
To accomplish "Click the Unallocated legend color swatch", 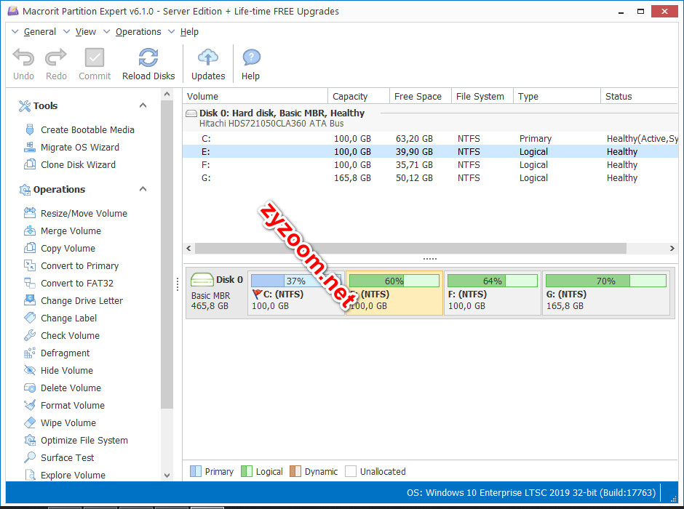I will pyautogui.click(x=351, y=471).
